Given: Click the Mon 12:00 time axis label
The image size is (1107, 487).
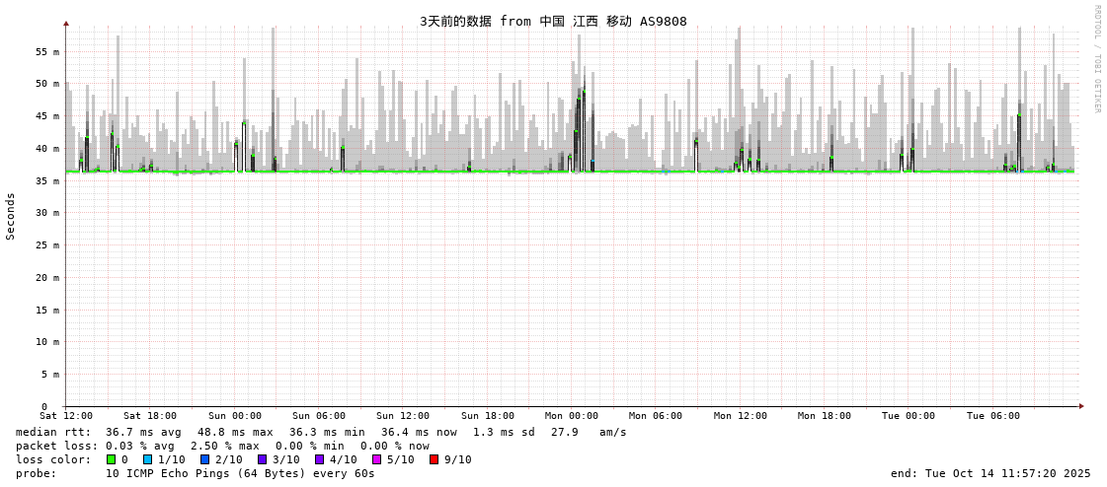Looking at the screenshot, I should coord(741,416).
